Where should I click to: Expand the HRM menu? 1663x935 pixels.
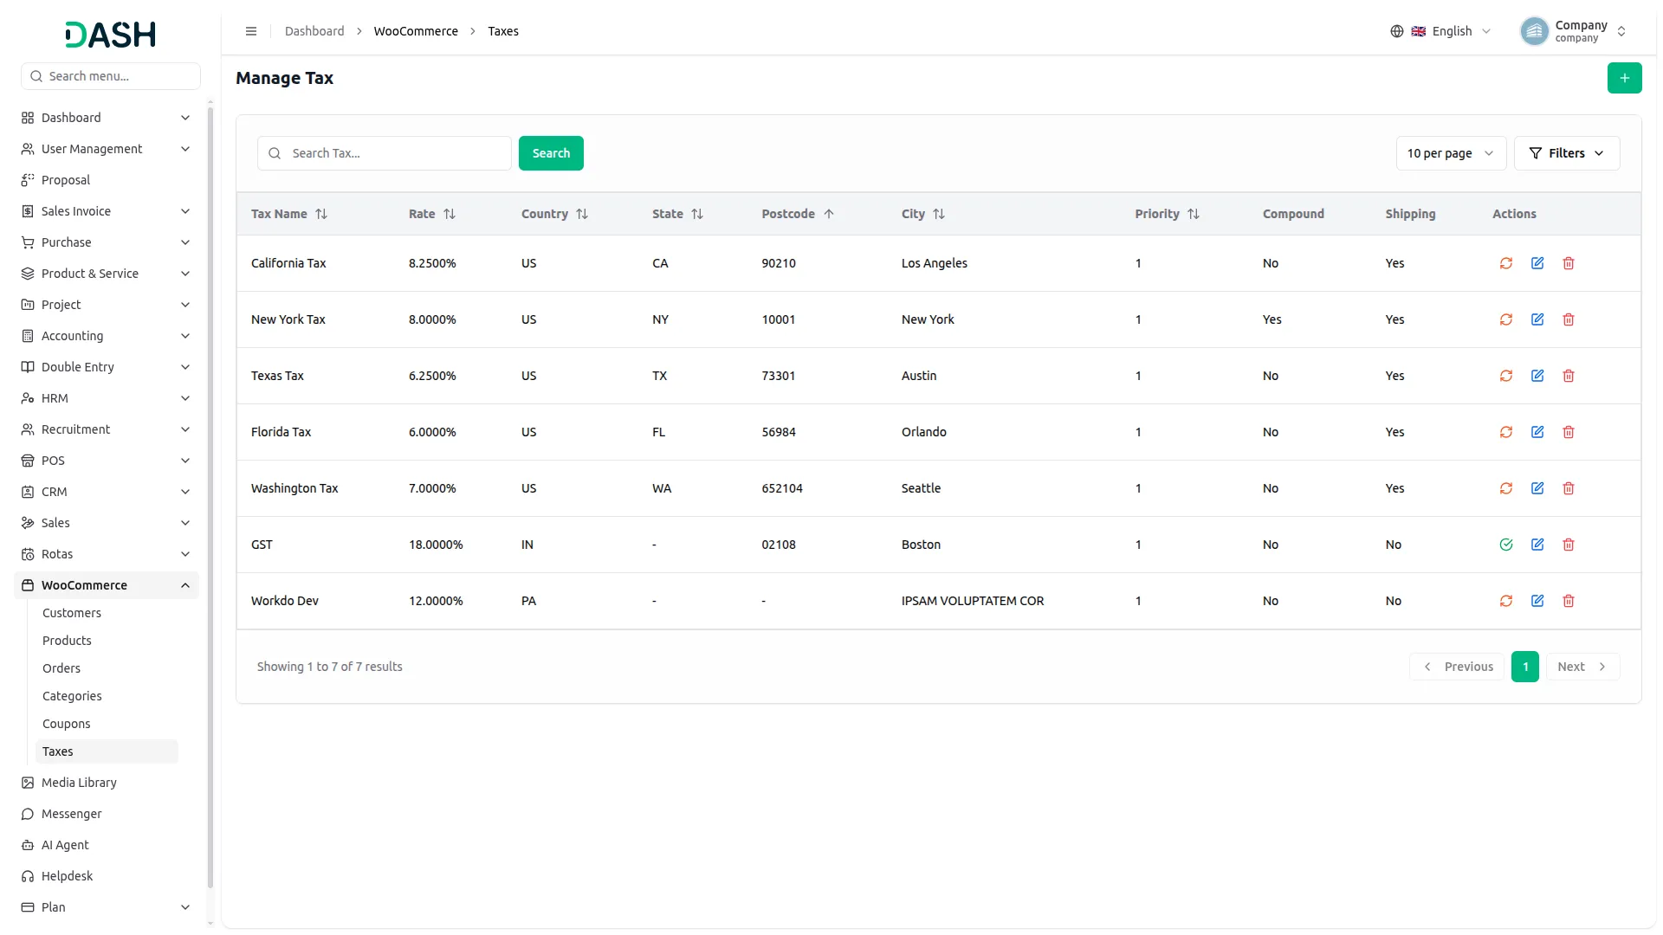click(x=106, y=398)
